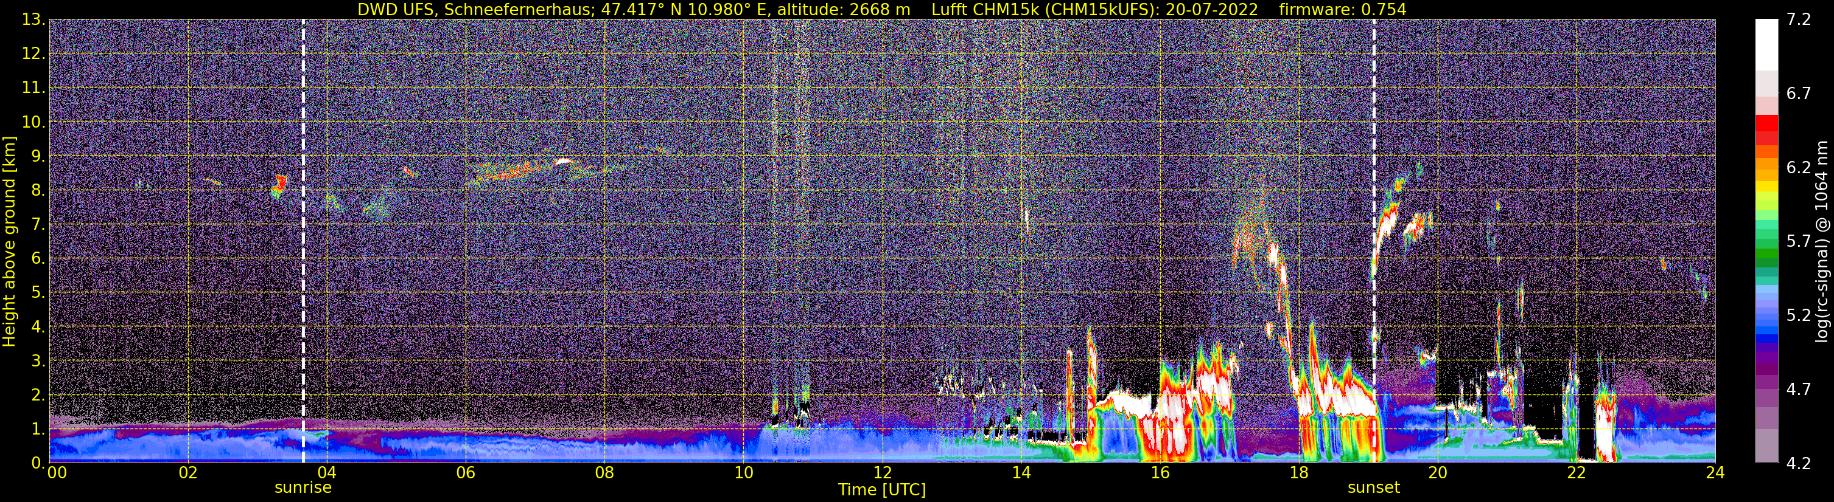1834x502 pixels.
Task: Click the "Time [UTC]" axis label
Action: click(x=882, y=490)
